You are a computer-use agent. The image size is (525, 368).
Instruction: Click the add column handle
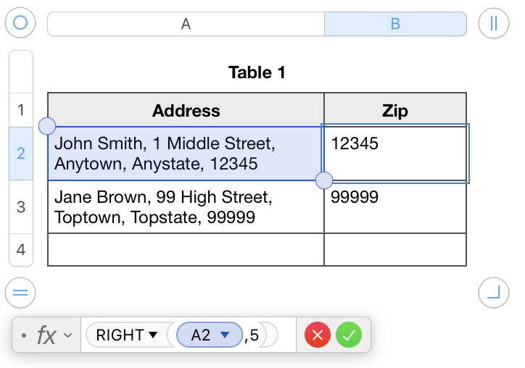coord(494,23)
